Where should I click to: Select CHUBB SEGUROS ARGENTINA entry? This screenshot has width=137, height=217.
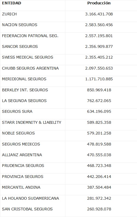pos(30,68)
